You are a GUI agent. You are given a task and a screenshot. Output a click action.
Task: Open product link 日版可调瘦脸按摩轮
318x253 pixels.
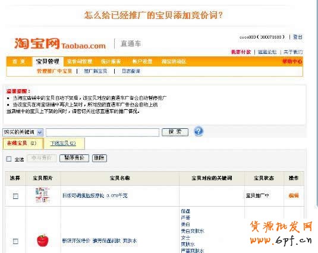pyautogui.click(x=95, y=195)
